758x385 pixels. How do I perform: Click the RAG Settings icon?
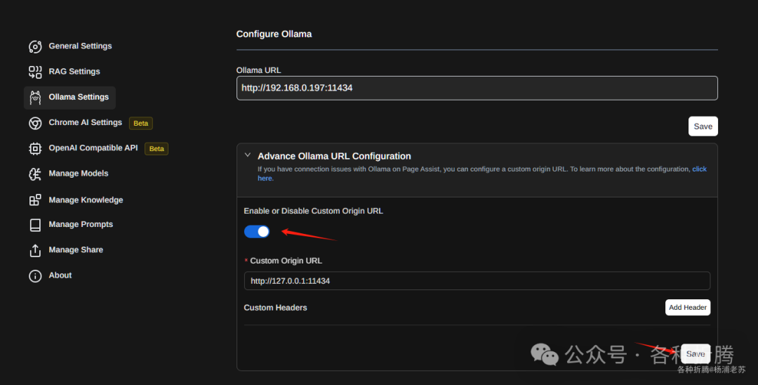pyautogui.click(x=35, y=72)
